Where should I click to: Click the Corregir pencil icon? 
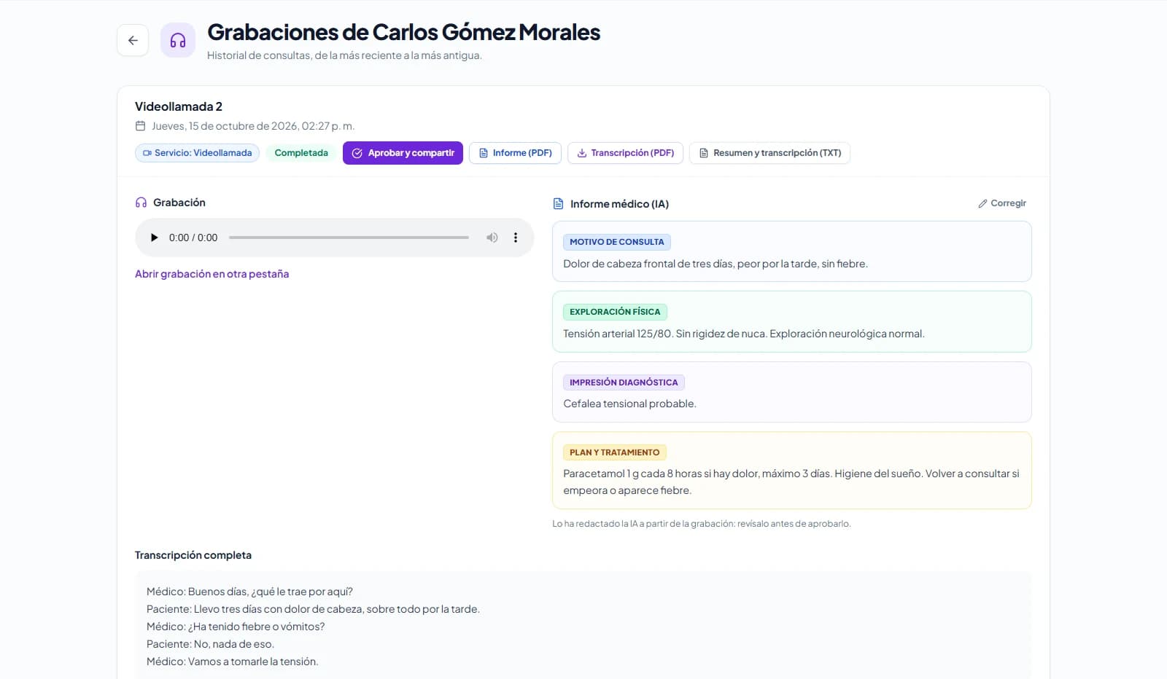point(982,203)
